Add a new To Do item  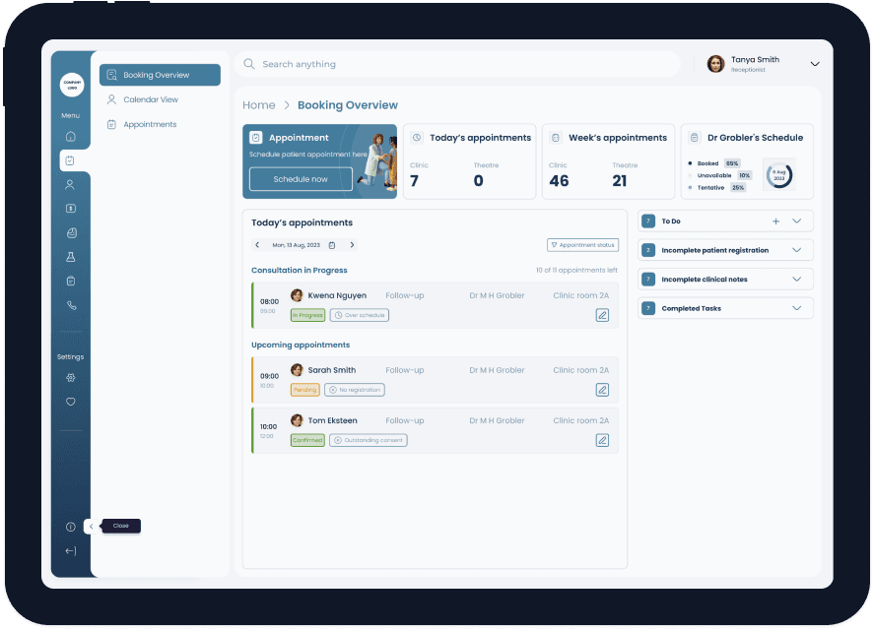(775, 221)
